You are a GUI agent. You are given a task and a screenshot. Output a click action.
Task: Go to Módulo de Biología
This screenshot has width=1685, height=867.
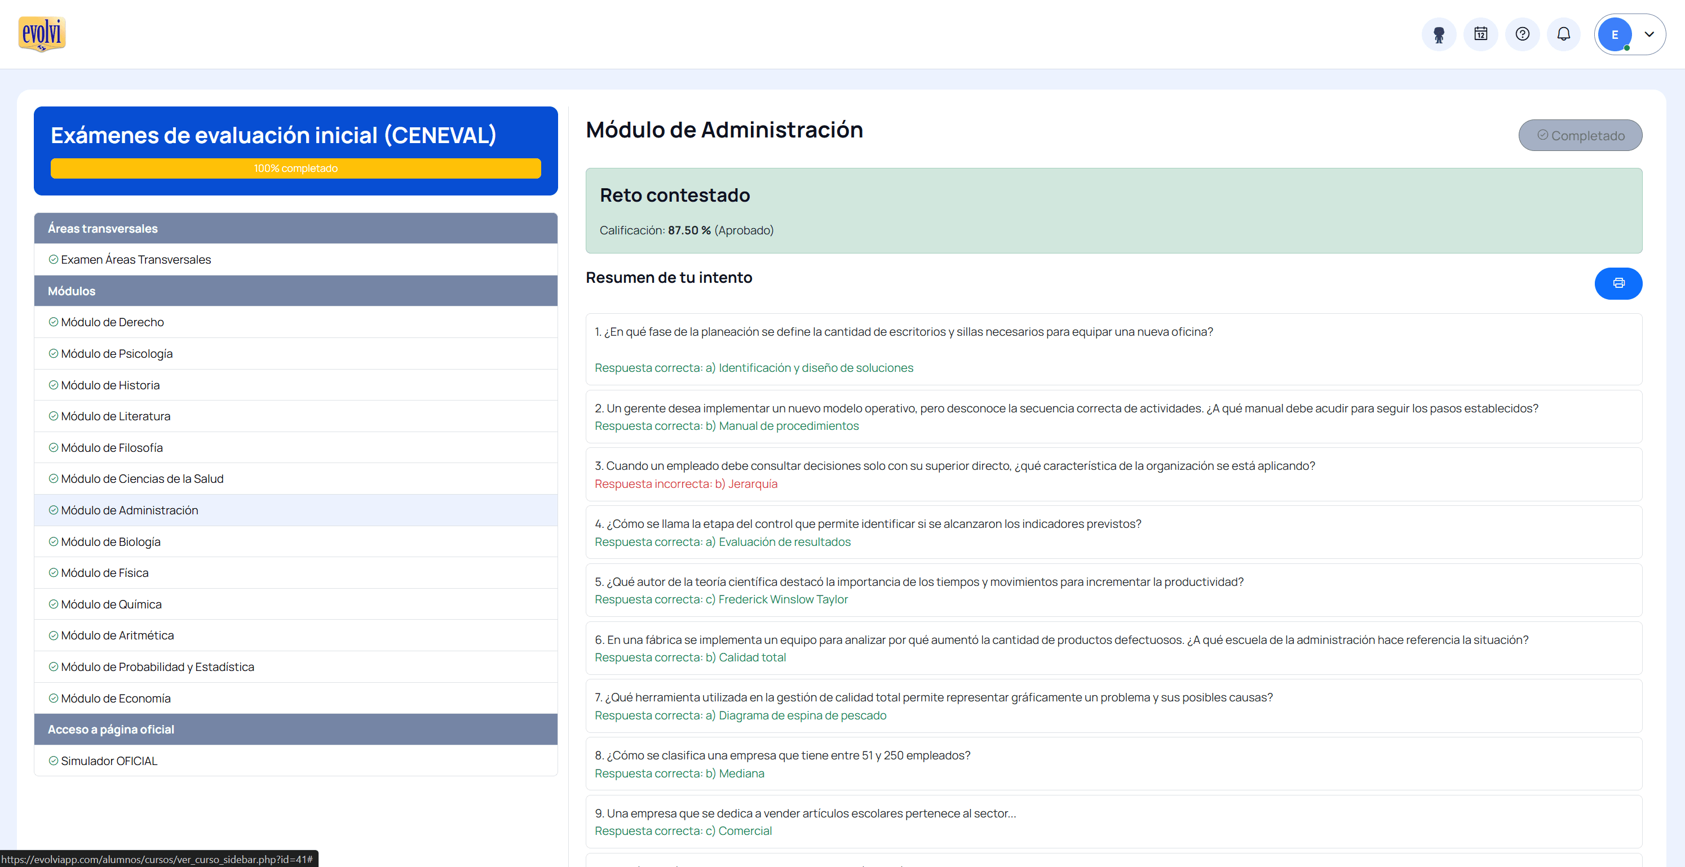295,541
